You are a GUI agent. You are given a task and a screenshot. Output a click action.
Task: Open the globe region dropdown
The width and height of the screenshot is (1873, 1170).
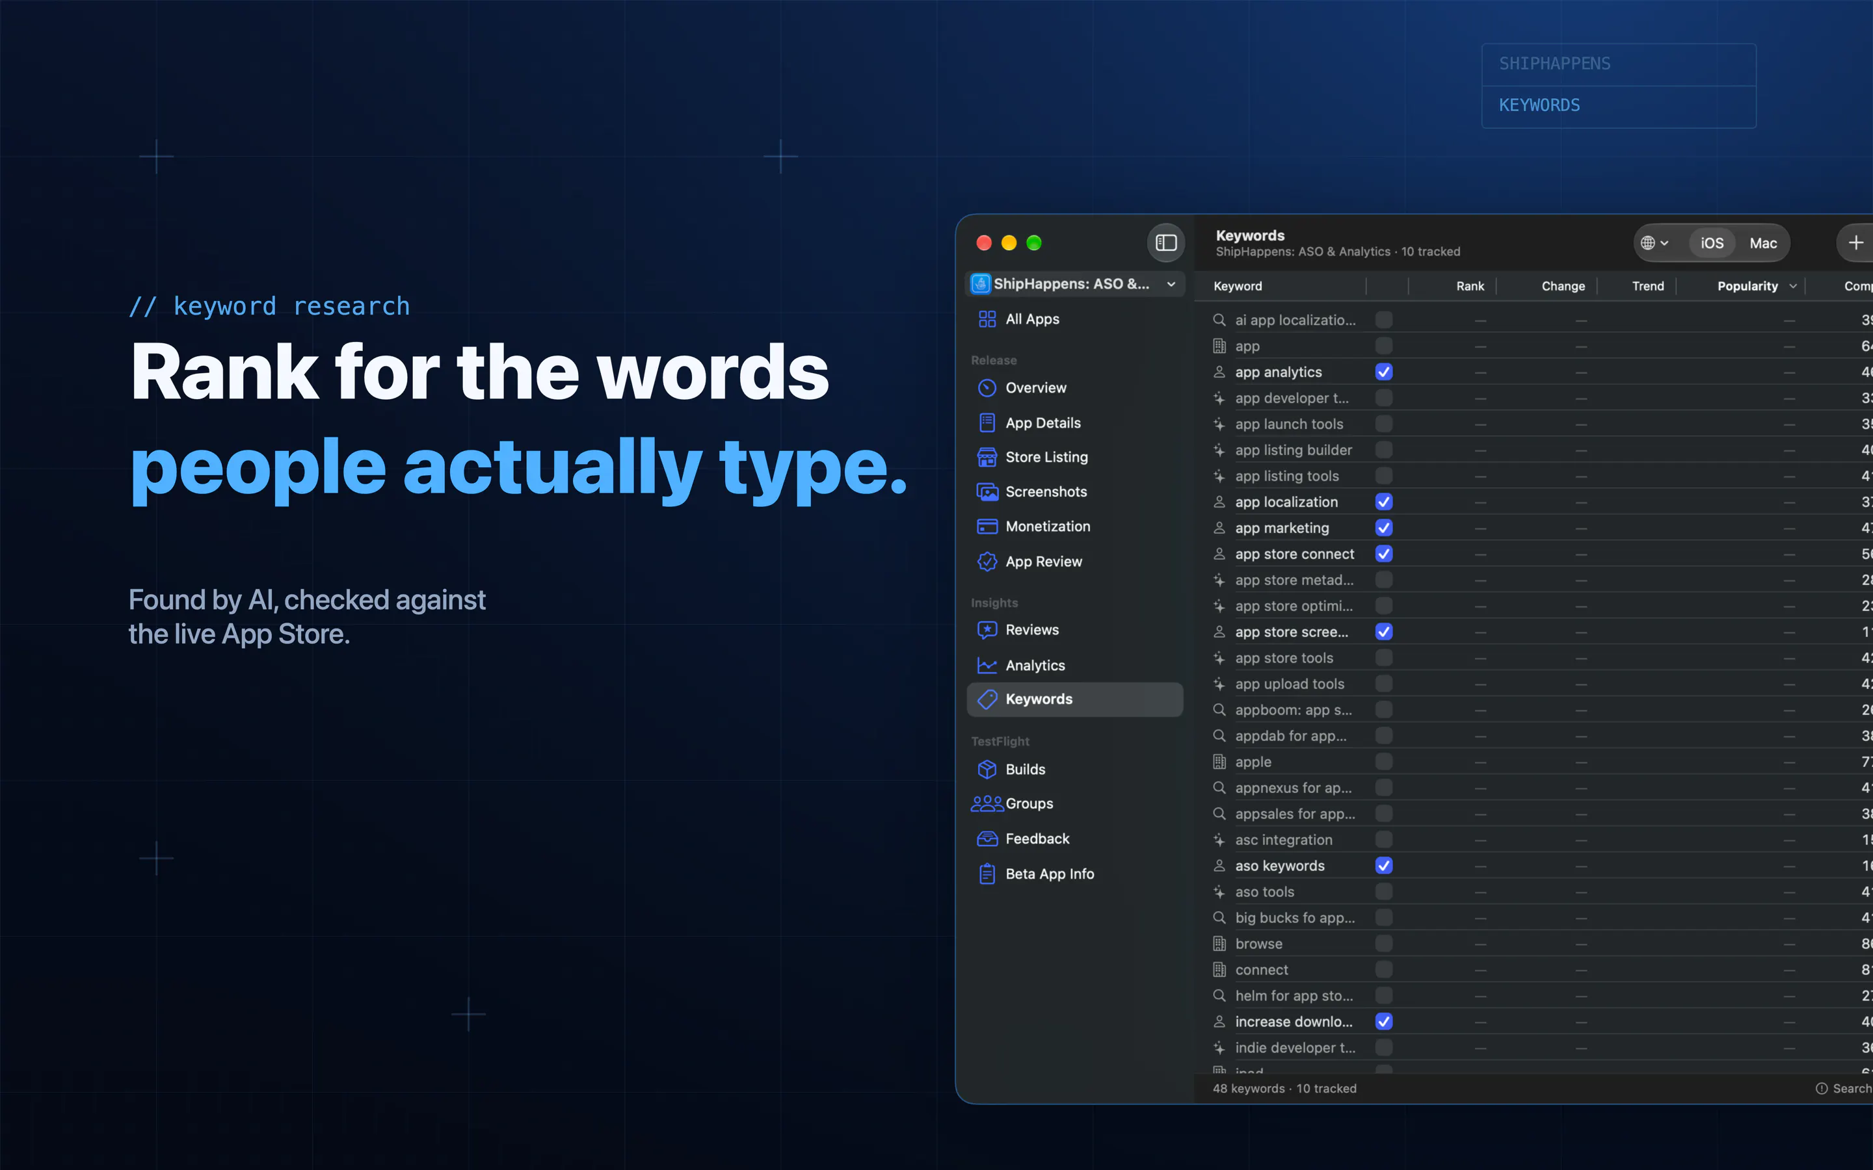(1654, 243)
